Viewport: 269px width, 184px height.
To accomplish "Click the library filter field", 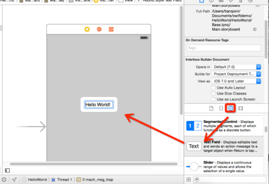I will tap(230, 179).
